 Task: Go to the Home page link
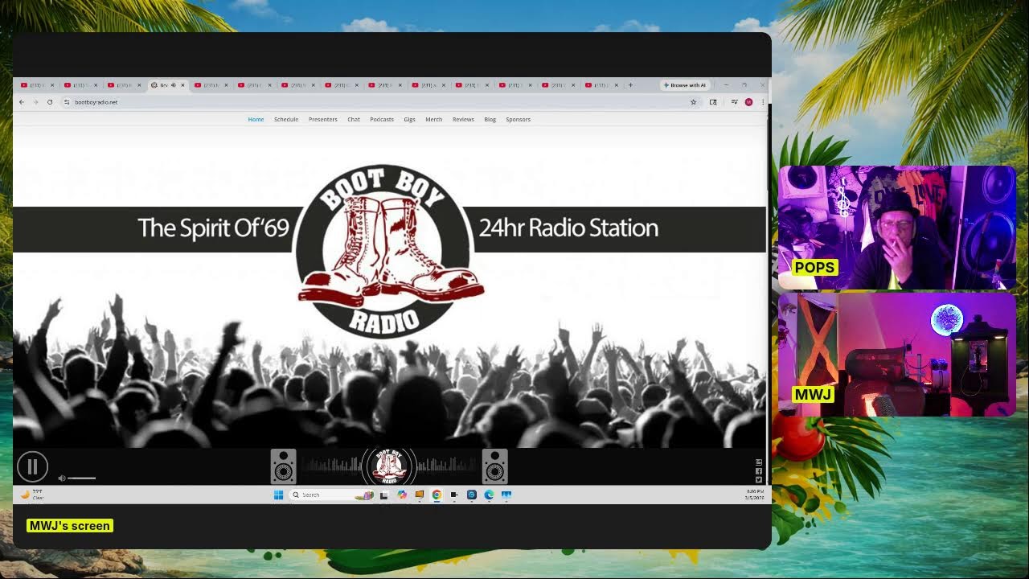click(256, 119)
